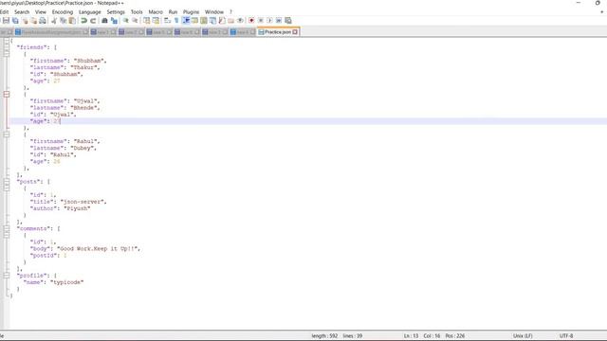Click the Print toolbar icon
This screenshot has height=341, width=607.
click(x=43, y=20)
